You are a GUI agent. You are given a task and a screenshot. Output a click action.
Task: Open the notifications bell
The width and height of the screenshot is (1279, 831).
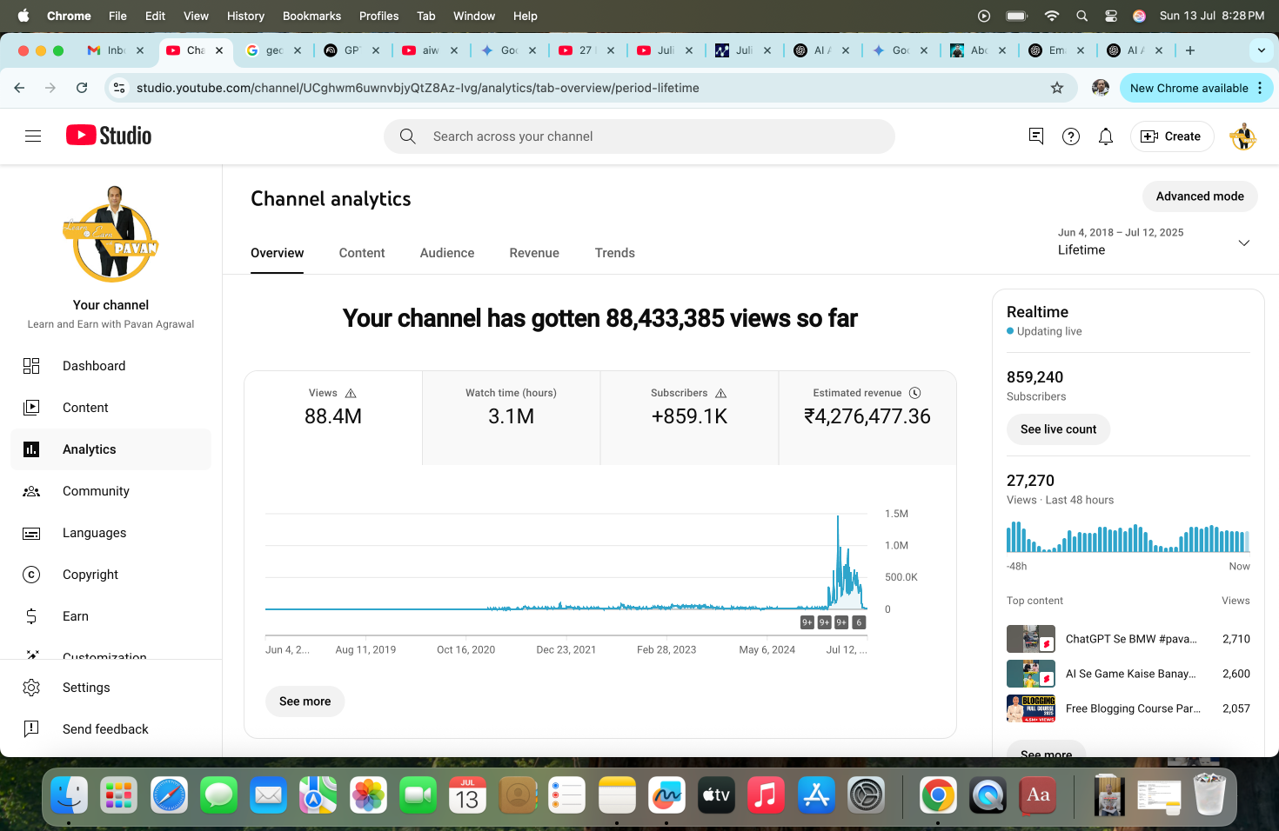click(1106, 136)
